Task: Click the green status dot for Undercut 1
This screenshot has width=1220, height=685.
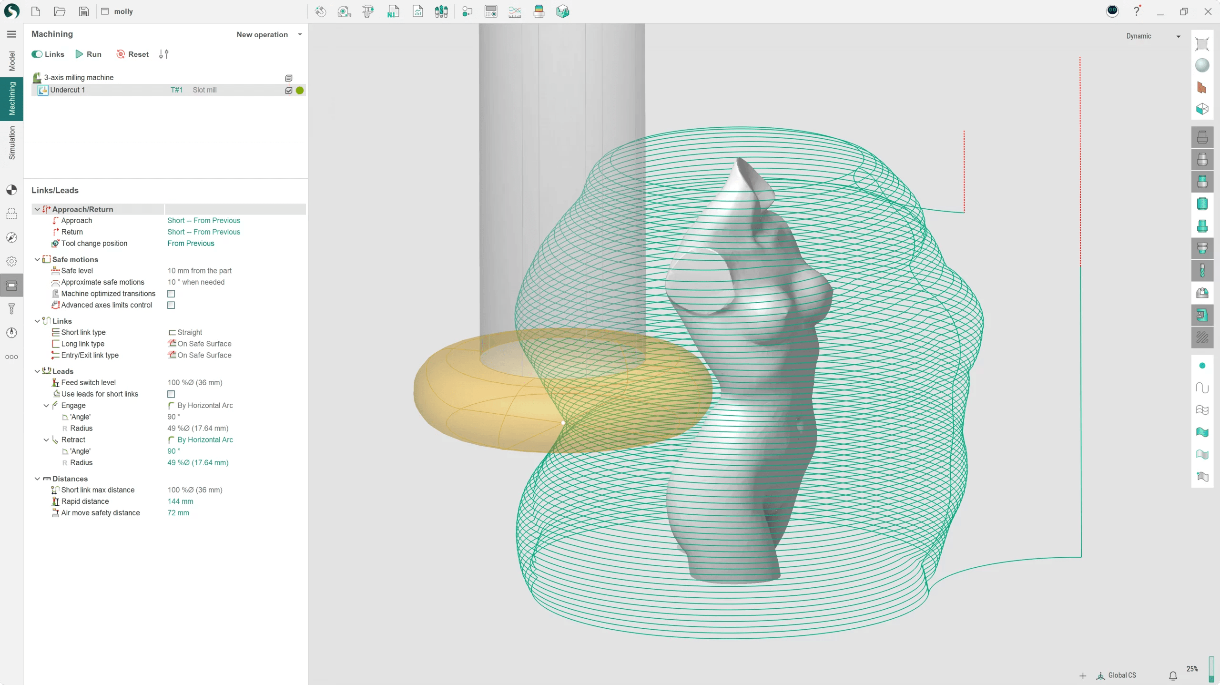Action: (300, 90)
